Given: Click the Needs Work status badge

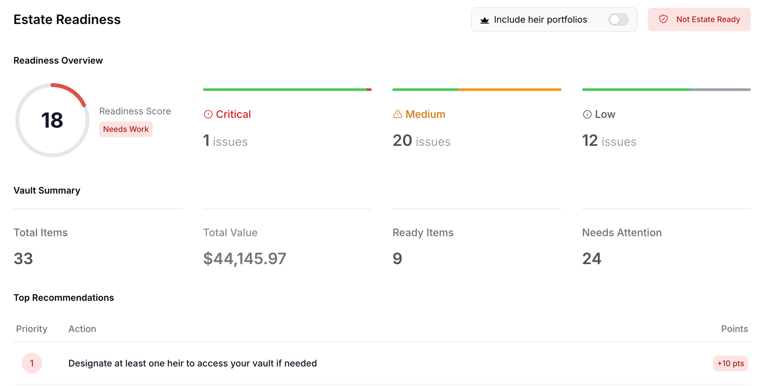Looking at the screenshot, I should [x=126, y=129].
